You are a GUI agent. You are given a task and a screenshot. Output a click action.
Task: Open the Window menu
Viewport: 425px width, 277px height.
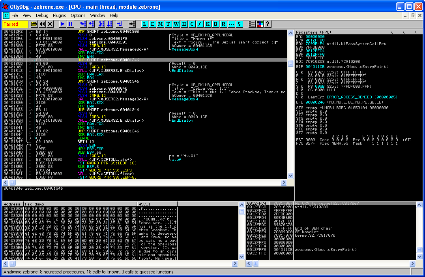click(x=97, y=15)
